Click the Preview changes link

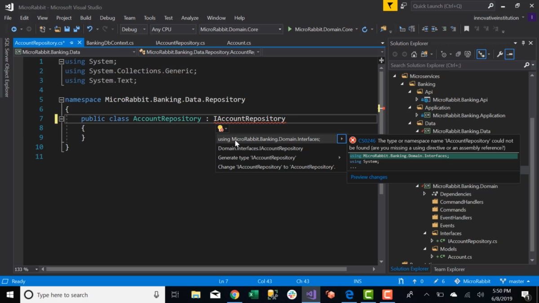click(369, 177)
